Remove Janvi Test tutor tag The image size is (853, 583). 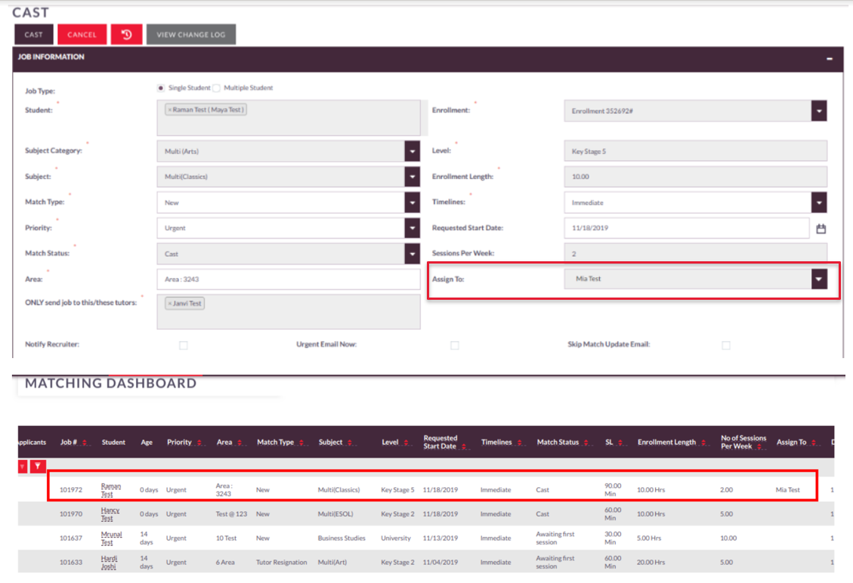pyautogui.click(x=170, y=304)
